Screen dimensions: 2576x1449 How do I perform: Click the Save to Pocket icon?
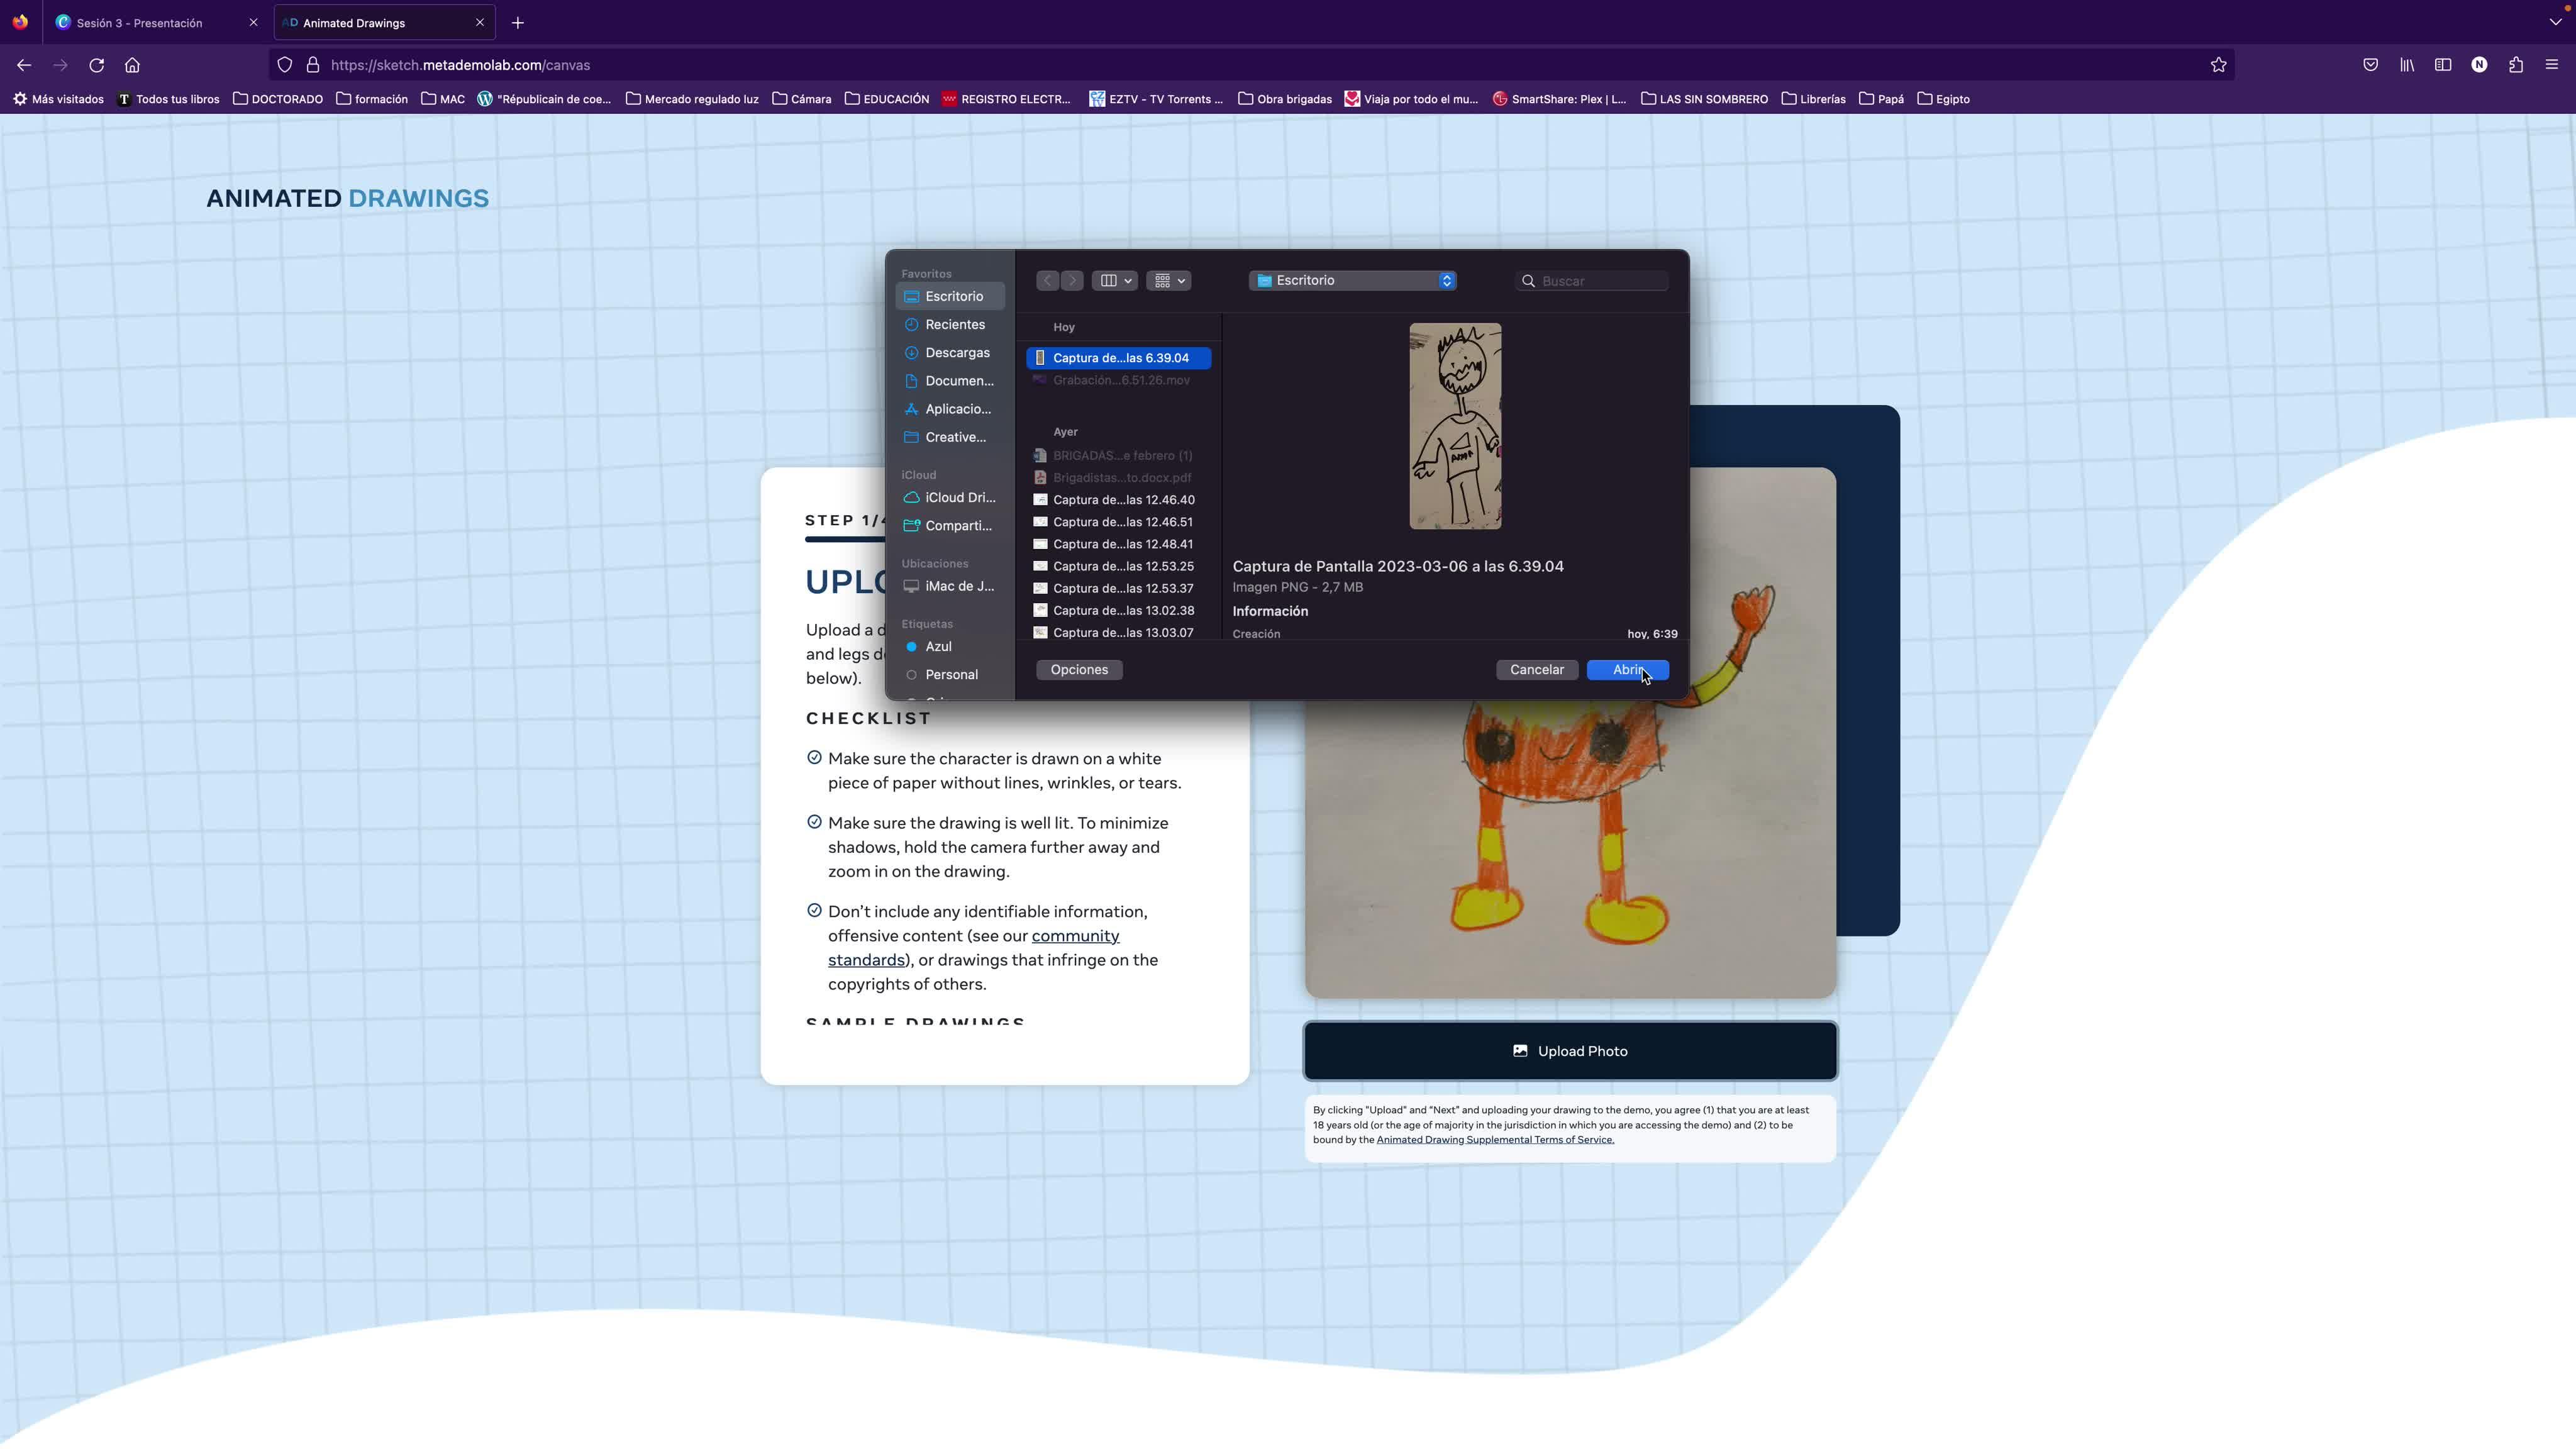pyautogui.click(x=2370, y=65)
